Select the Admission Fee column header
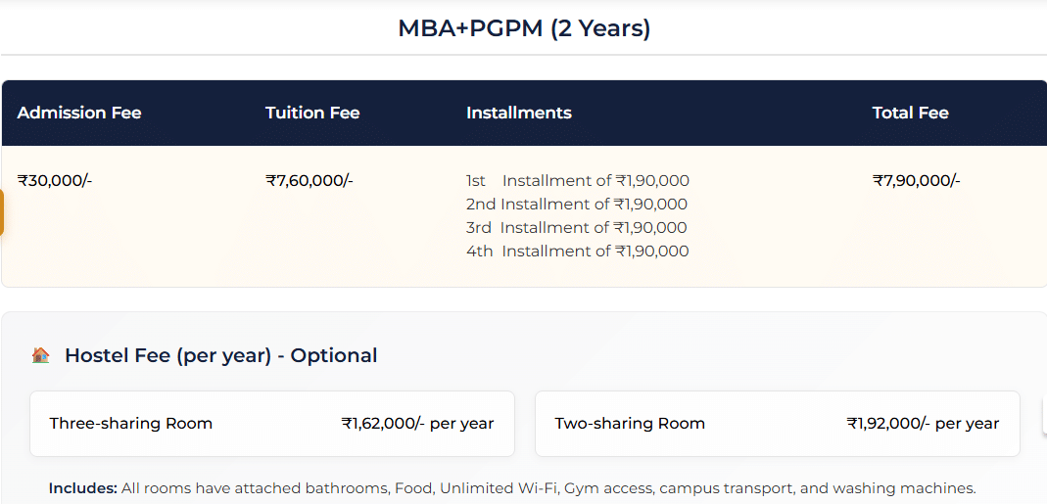The height and width of the screenshot is (504, 1047). point(79,113)
